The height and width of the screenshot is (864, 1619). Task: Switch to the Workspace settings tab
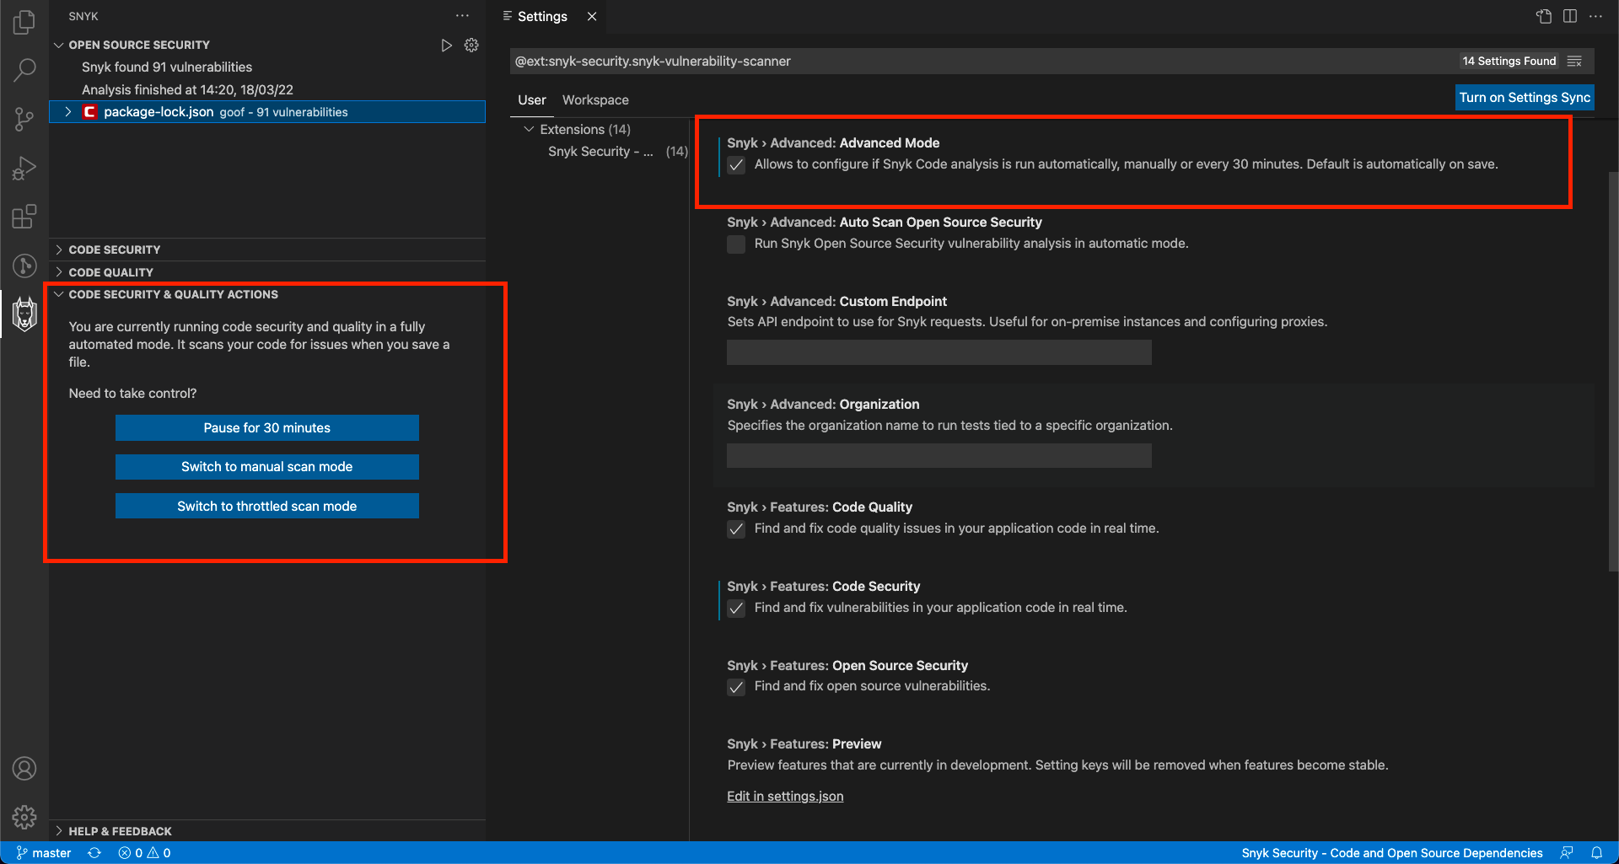(595, 99)
